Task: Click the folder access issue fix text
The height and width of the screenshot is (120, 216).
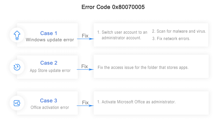Action: pyautogui.click(x=143, y=68)
